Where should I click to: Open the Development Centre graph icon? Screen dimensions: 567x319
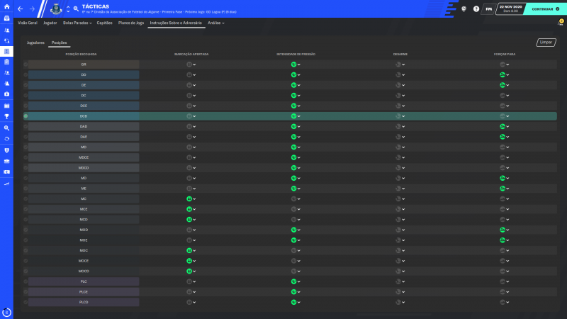point(6,184)
